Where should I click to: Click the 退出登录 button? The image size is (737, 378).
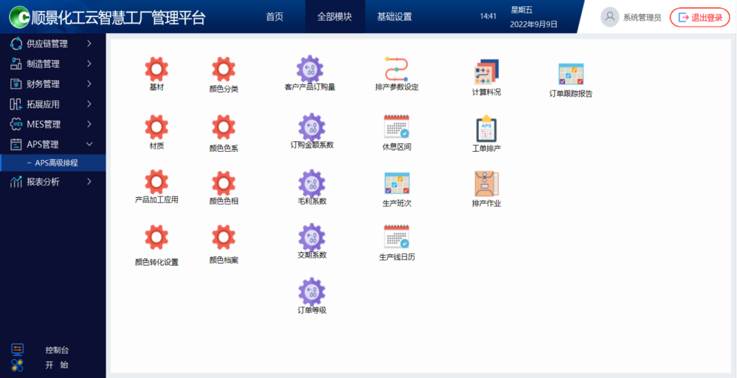point(700,17)
